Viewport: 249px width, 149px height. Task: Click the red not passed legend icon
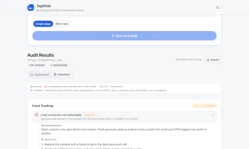coord(46,86)
